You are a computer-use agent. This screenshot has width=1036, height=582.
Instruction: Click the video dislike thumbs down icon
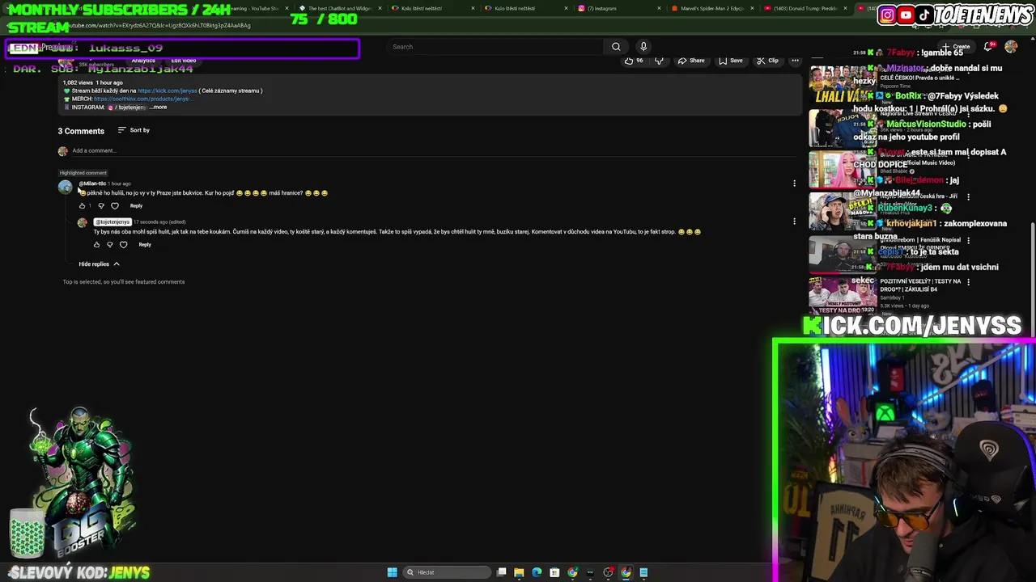659,61
